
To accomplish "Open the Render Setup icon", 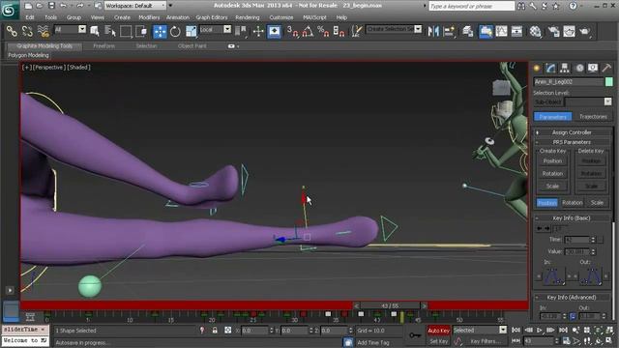I will click(554, 31).
